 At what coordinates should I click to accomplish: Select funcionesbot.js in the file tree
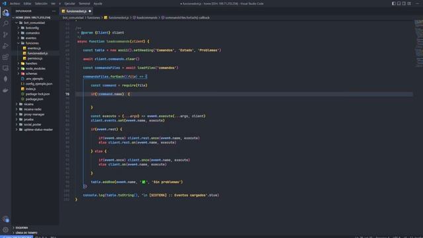(35, 54)
